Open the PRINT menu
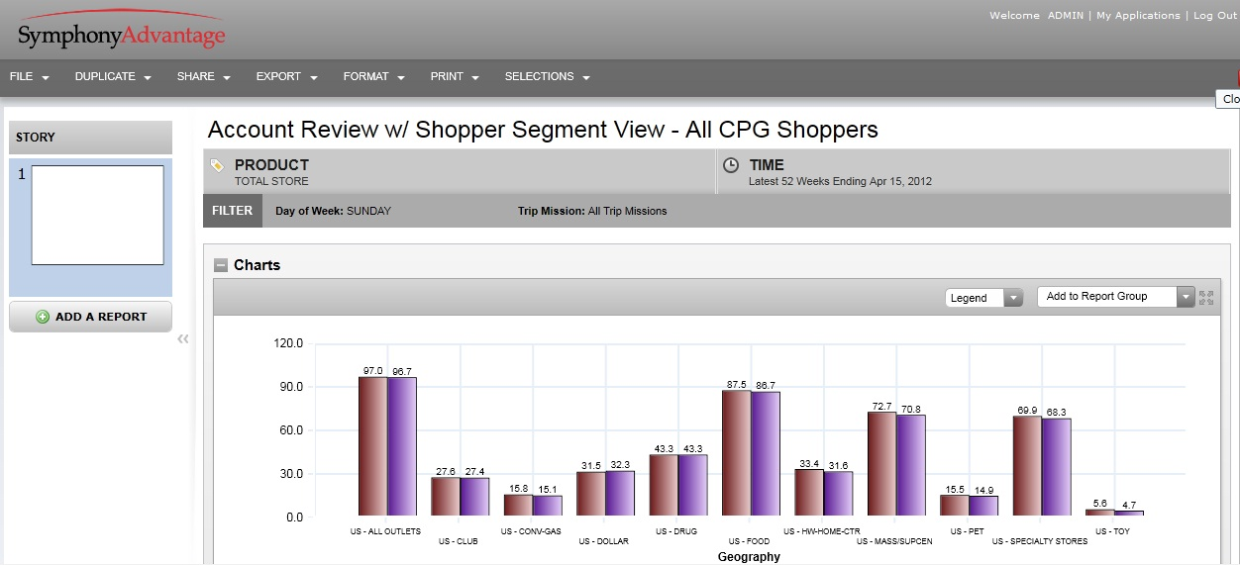 coord(455,77)
